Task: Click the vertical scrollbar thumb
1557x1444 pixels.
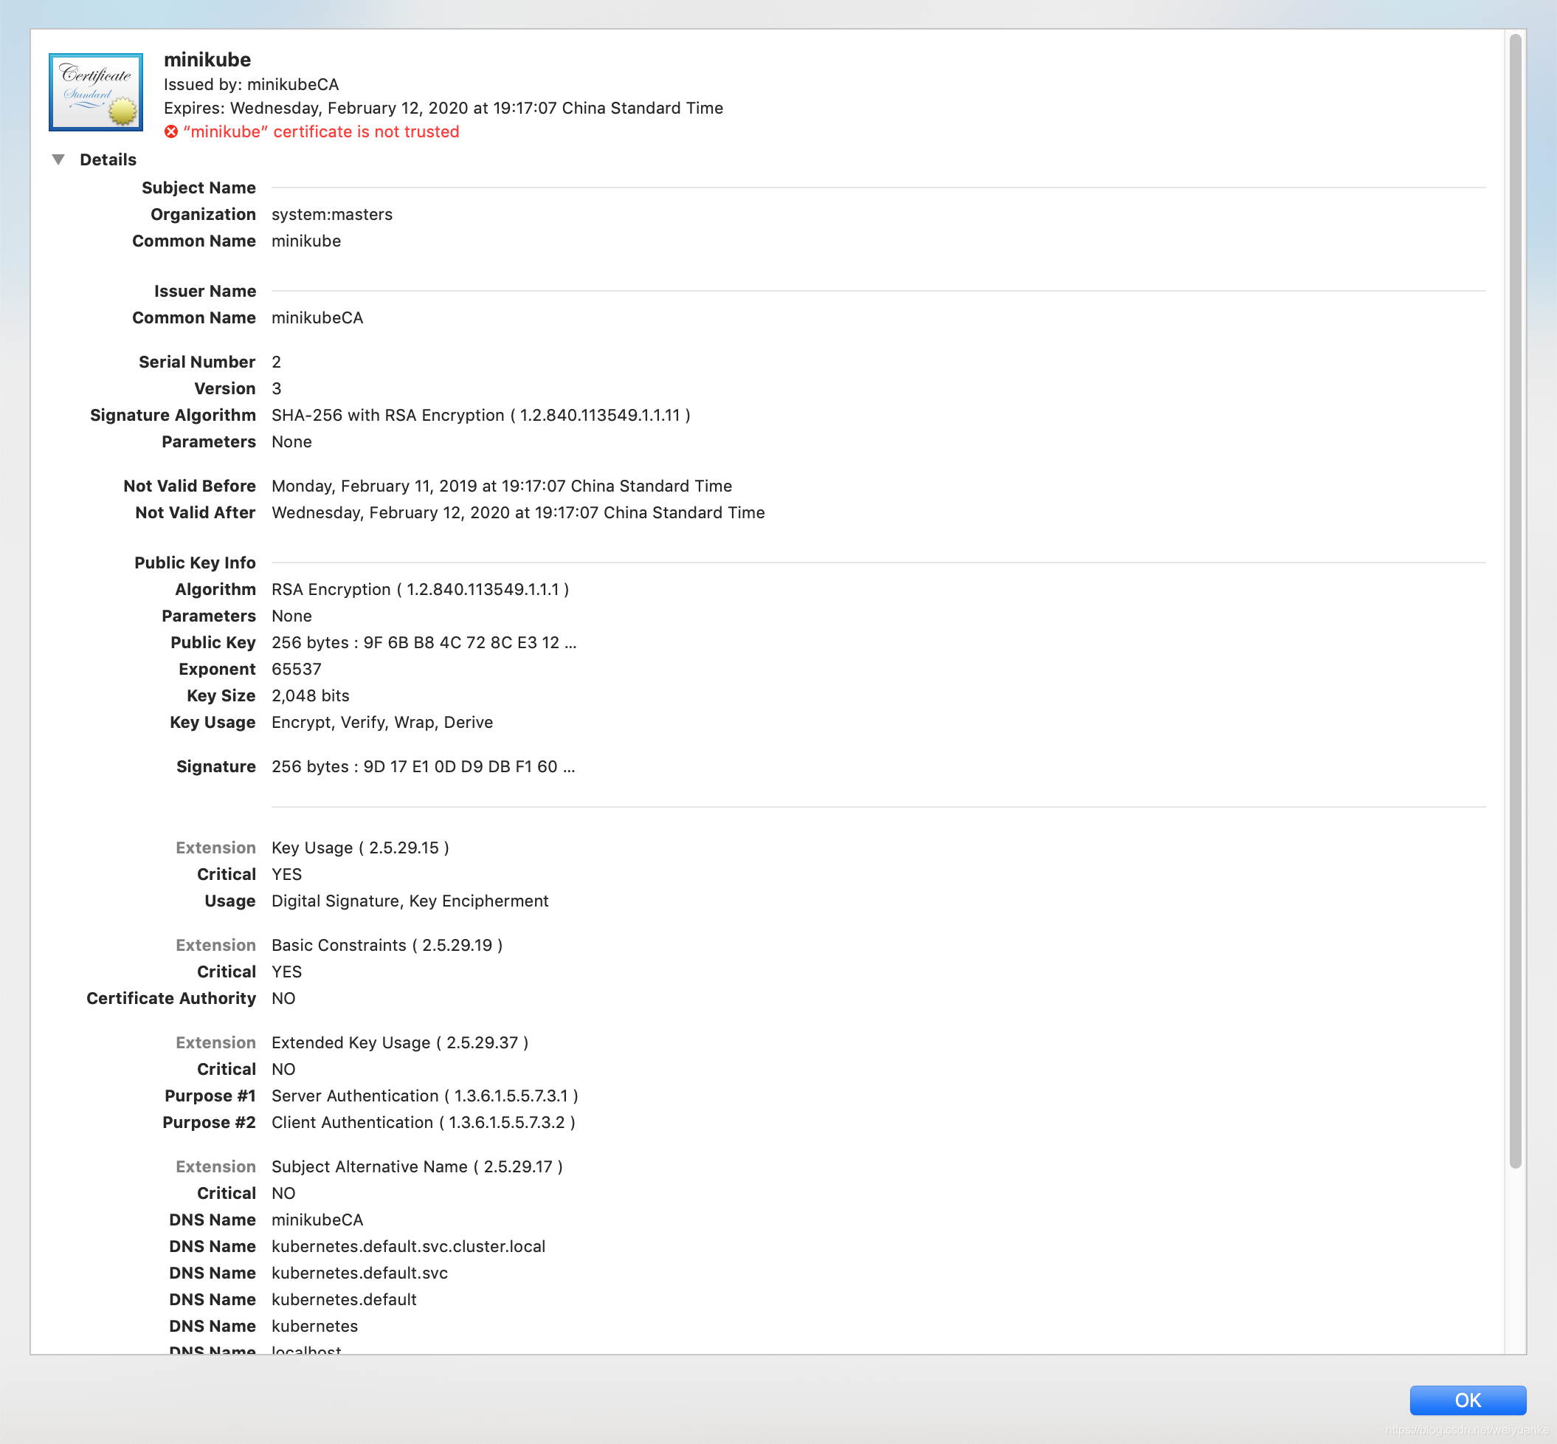Action: click(x=1515, y=601)
